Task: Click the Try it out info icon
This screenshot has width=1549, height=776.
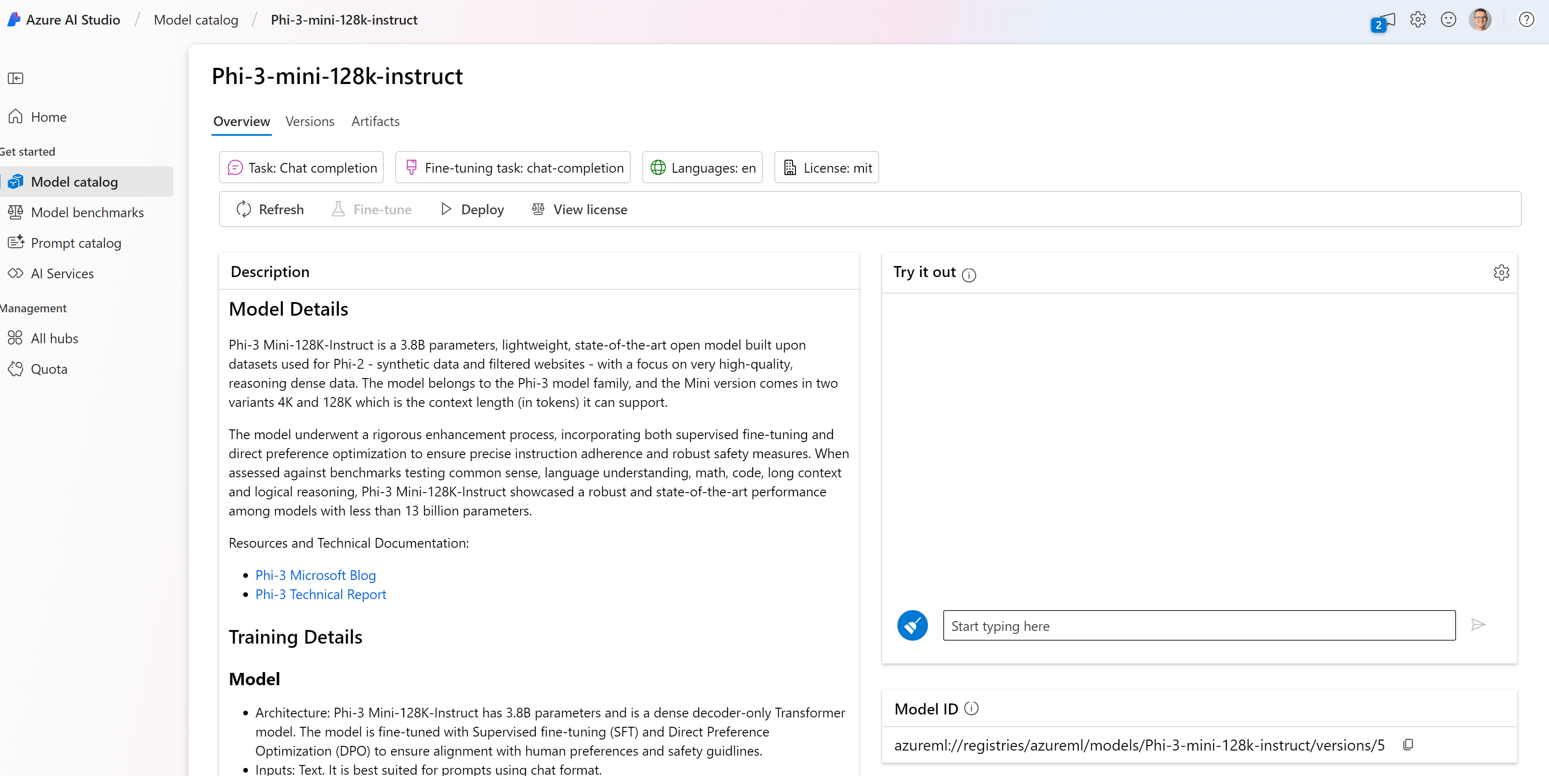Action: [969, 275]
